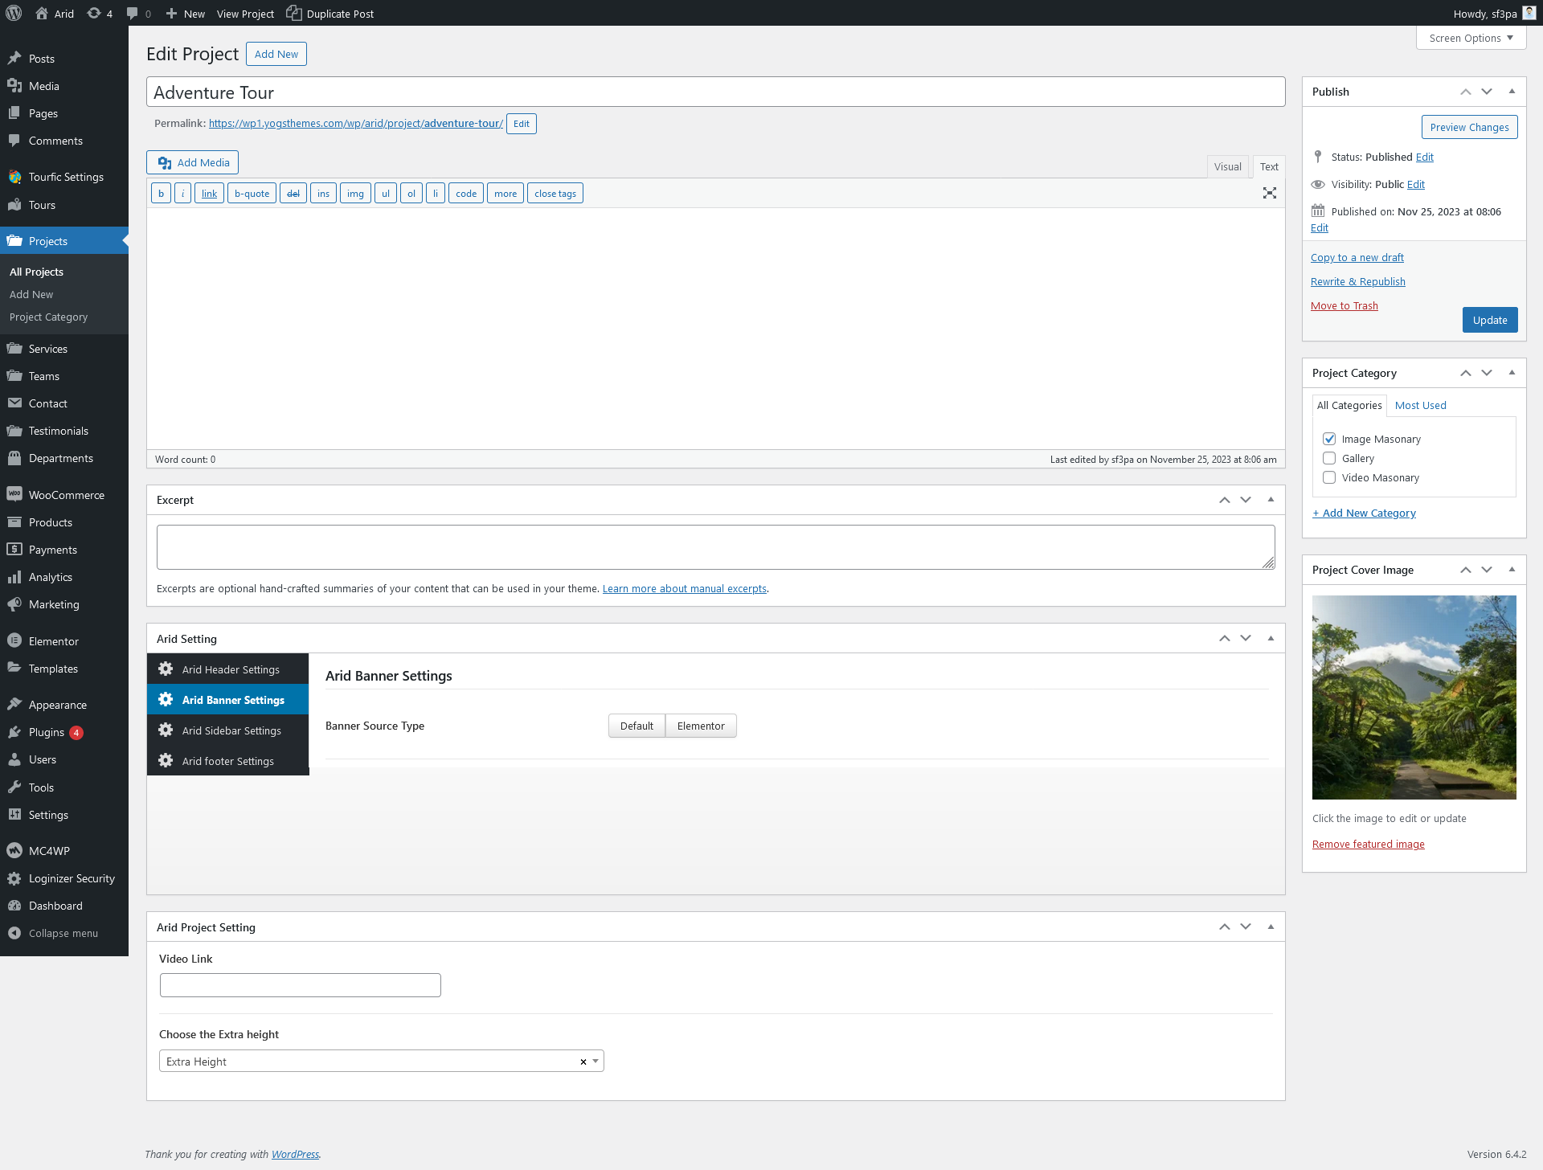Switch to the Visual editor tab
This screenshot has width=1543, height=1170.
(x=1227, y=166)
